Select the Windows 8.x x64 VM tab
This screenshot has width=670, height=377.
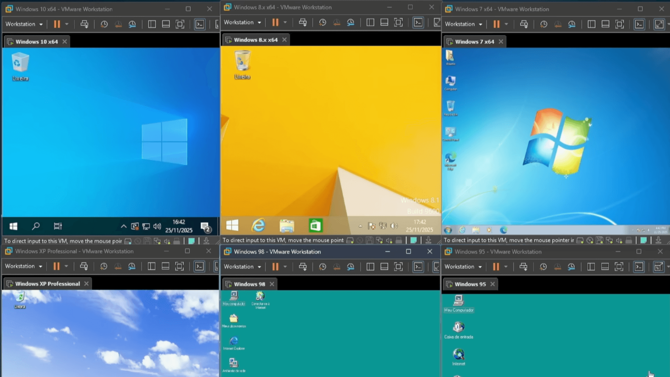pos(255,40)
